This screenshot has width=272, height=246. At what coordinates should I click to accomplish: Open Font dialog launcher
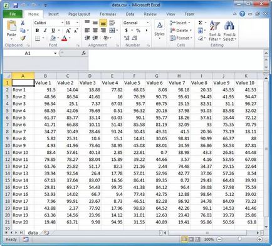78,45
